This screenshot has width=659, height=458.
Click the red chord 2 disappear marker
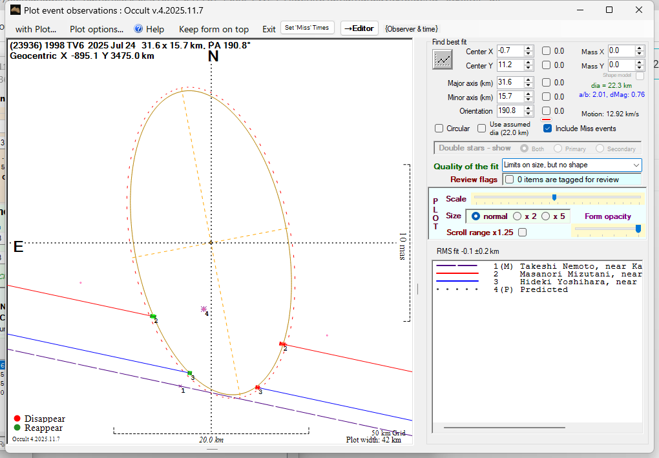click(x=282, y=344)
